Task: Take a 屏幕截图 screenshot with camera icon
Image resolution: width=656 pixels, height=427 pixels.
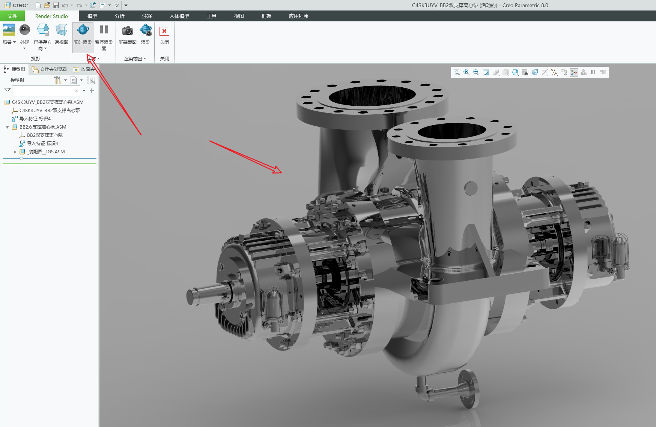Action: (x=128, y=30)
